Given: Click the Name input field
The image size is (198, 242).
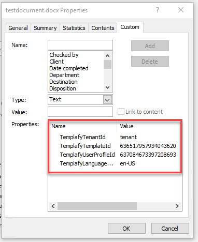Looking at the screenshot, I should [80, 45].
